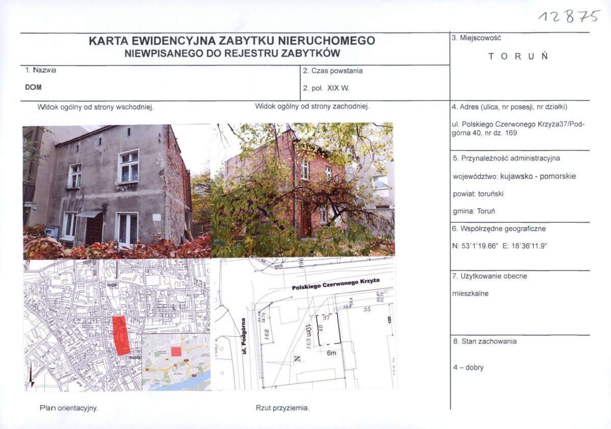Viewport: 611px width, 429px height.
Task: Click the '1. Nazwa' field label
Action: coord(41,70)
